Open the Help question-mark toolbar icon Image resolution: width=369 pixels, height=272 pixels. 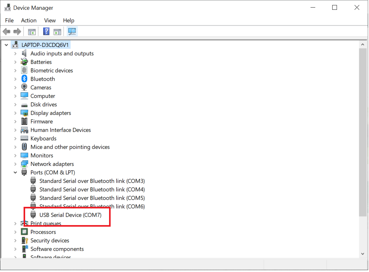(46, 31)
